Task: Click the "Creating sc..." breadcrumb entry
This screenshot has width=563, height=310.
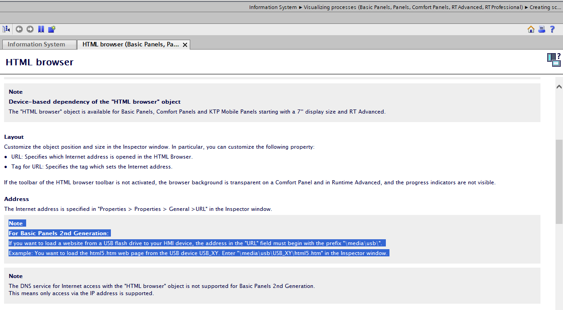Action: [x=546, y=7]
